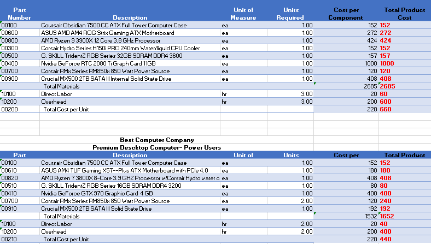
Task: Select the "Best Computer Company" title cell
Action: (157, 140)
